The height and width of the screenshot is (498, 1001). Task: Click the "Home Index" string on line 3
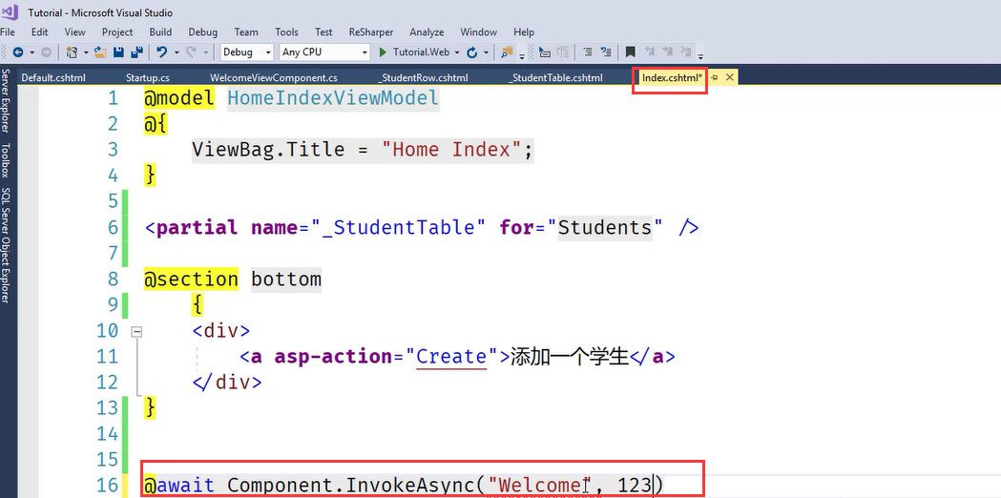point(450,150)
